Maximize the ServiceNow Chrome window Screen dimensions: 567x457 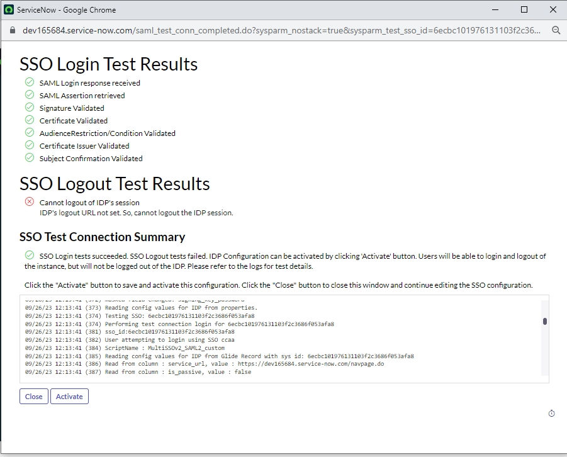(x=524, y=10)
